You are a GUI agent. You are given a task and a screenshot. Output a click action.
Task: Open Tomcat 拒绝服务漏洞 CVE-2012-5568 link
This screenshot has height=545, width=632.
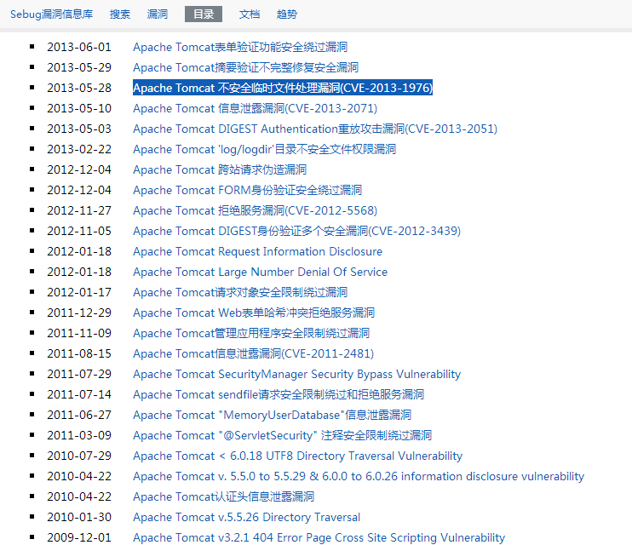pyautogui.click(x=256, y=210)
